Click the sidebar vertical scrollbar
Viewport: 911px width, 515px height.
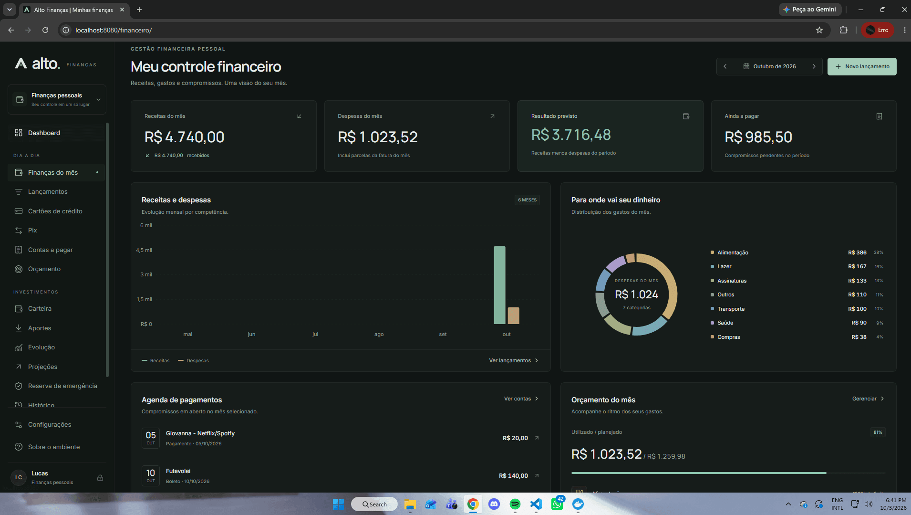pyautogui.click(x=107, y=250)
